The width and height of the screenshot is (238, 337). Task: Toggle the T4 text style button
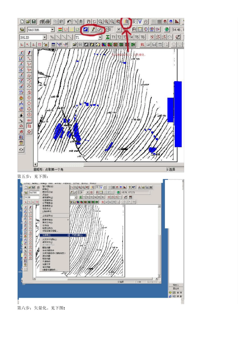tap(131, 37)
